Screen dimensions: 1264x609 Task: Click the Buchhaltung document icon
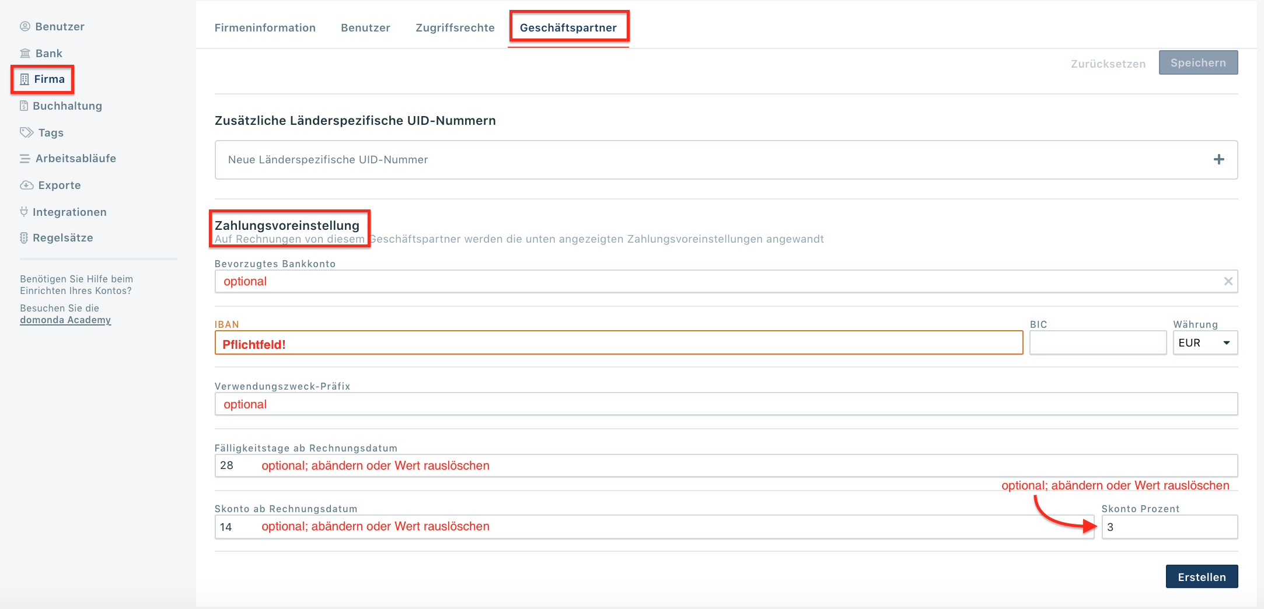coord(24,106)
